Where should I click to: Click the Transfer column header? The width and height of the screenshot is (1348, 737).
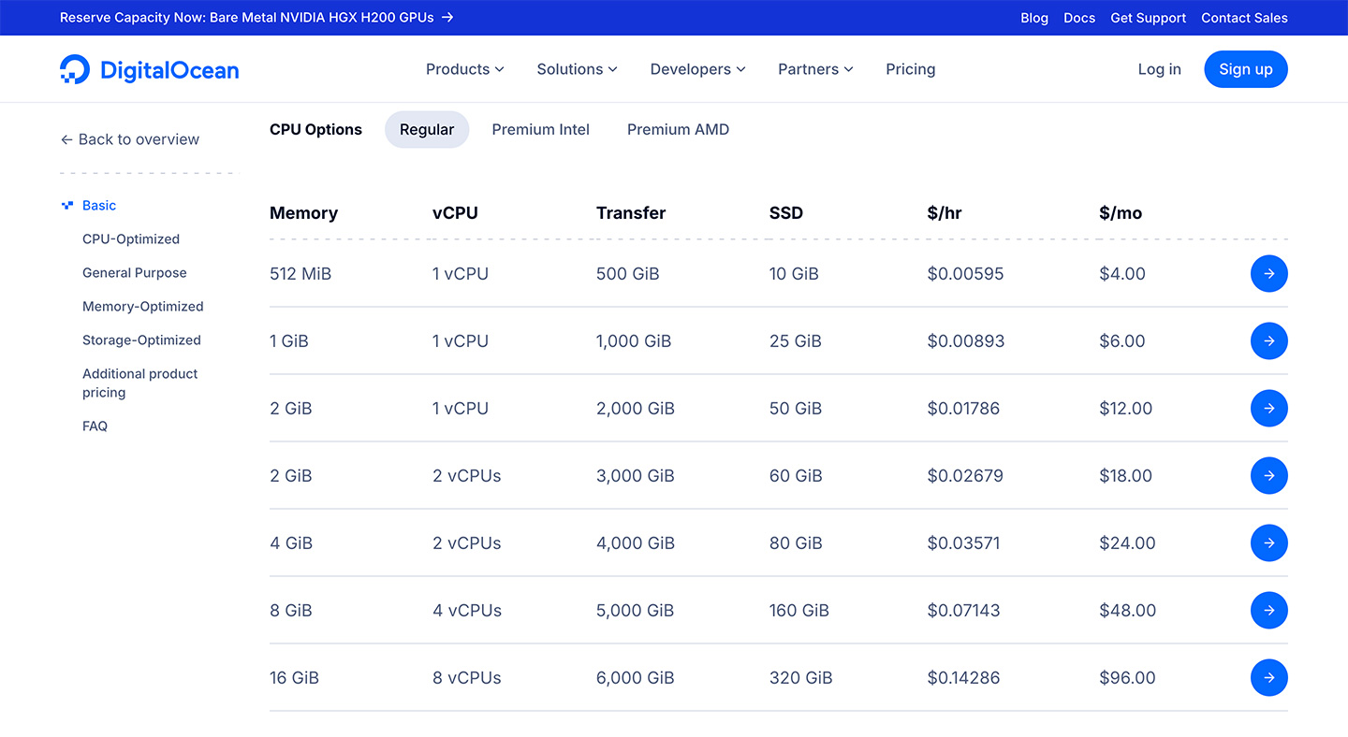(631, 213)
